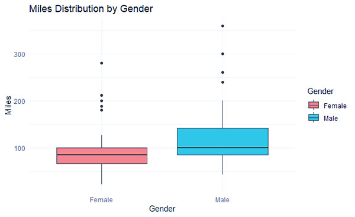
Task: Select the Female legend label
Action: click(x=335, y=106)
